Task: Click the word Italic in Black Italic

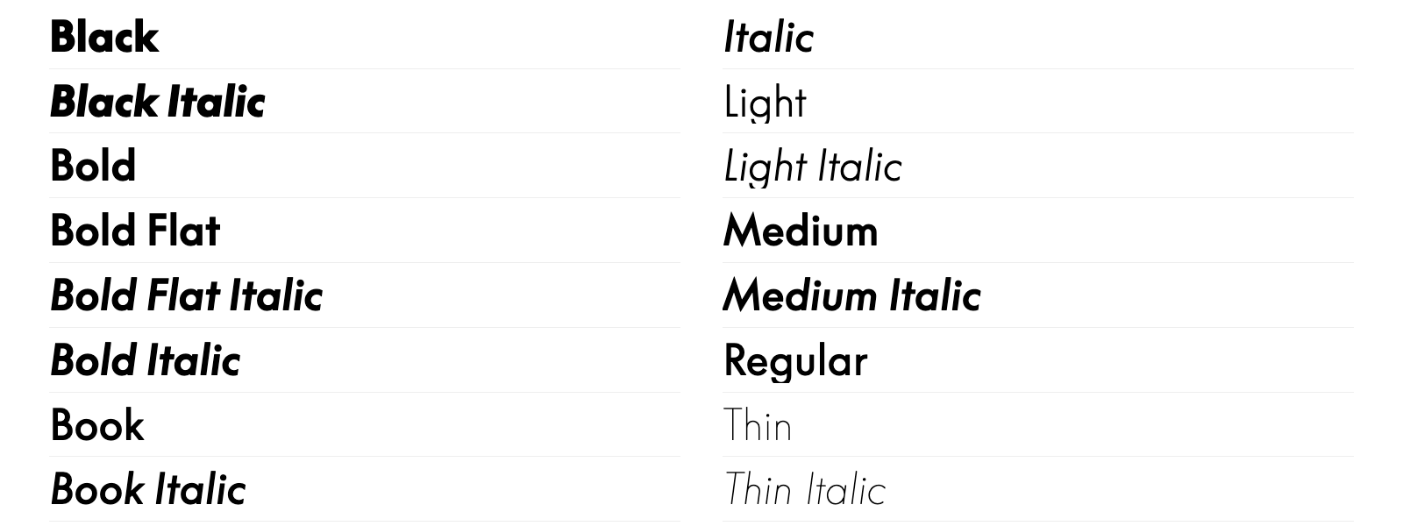Action: tap(216, 102)
